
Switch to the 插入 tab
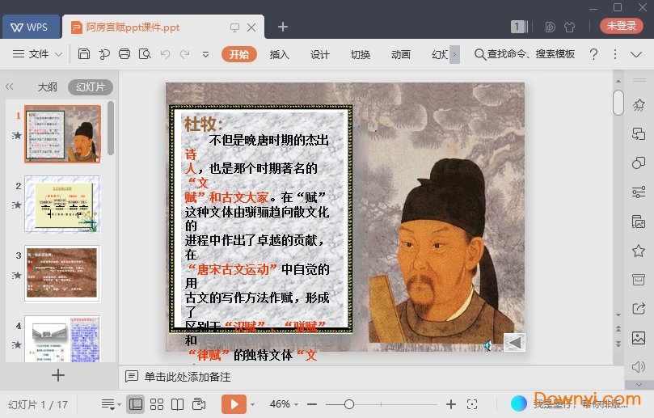[x=279, y=54]
